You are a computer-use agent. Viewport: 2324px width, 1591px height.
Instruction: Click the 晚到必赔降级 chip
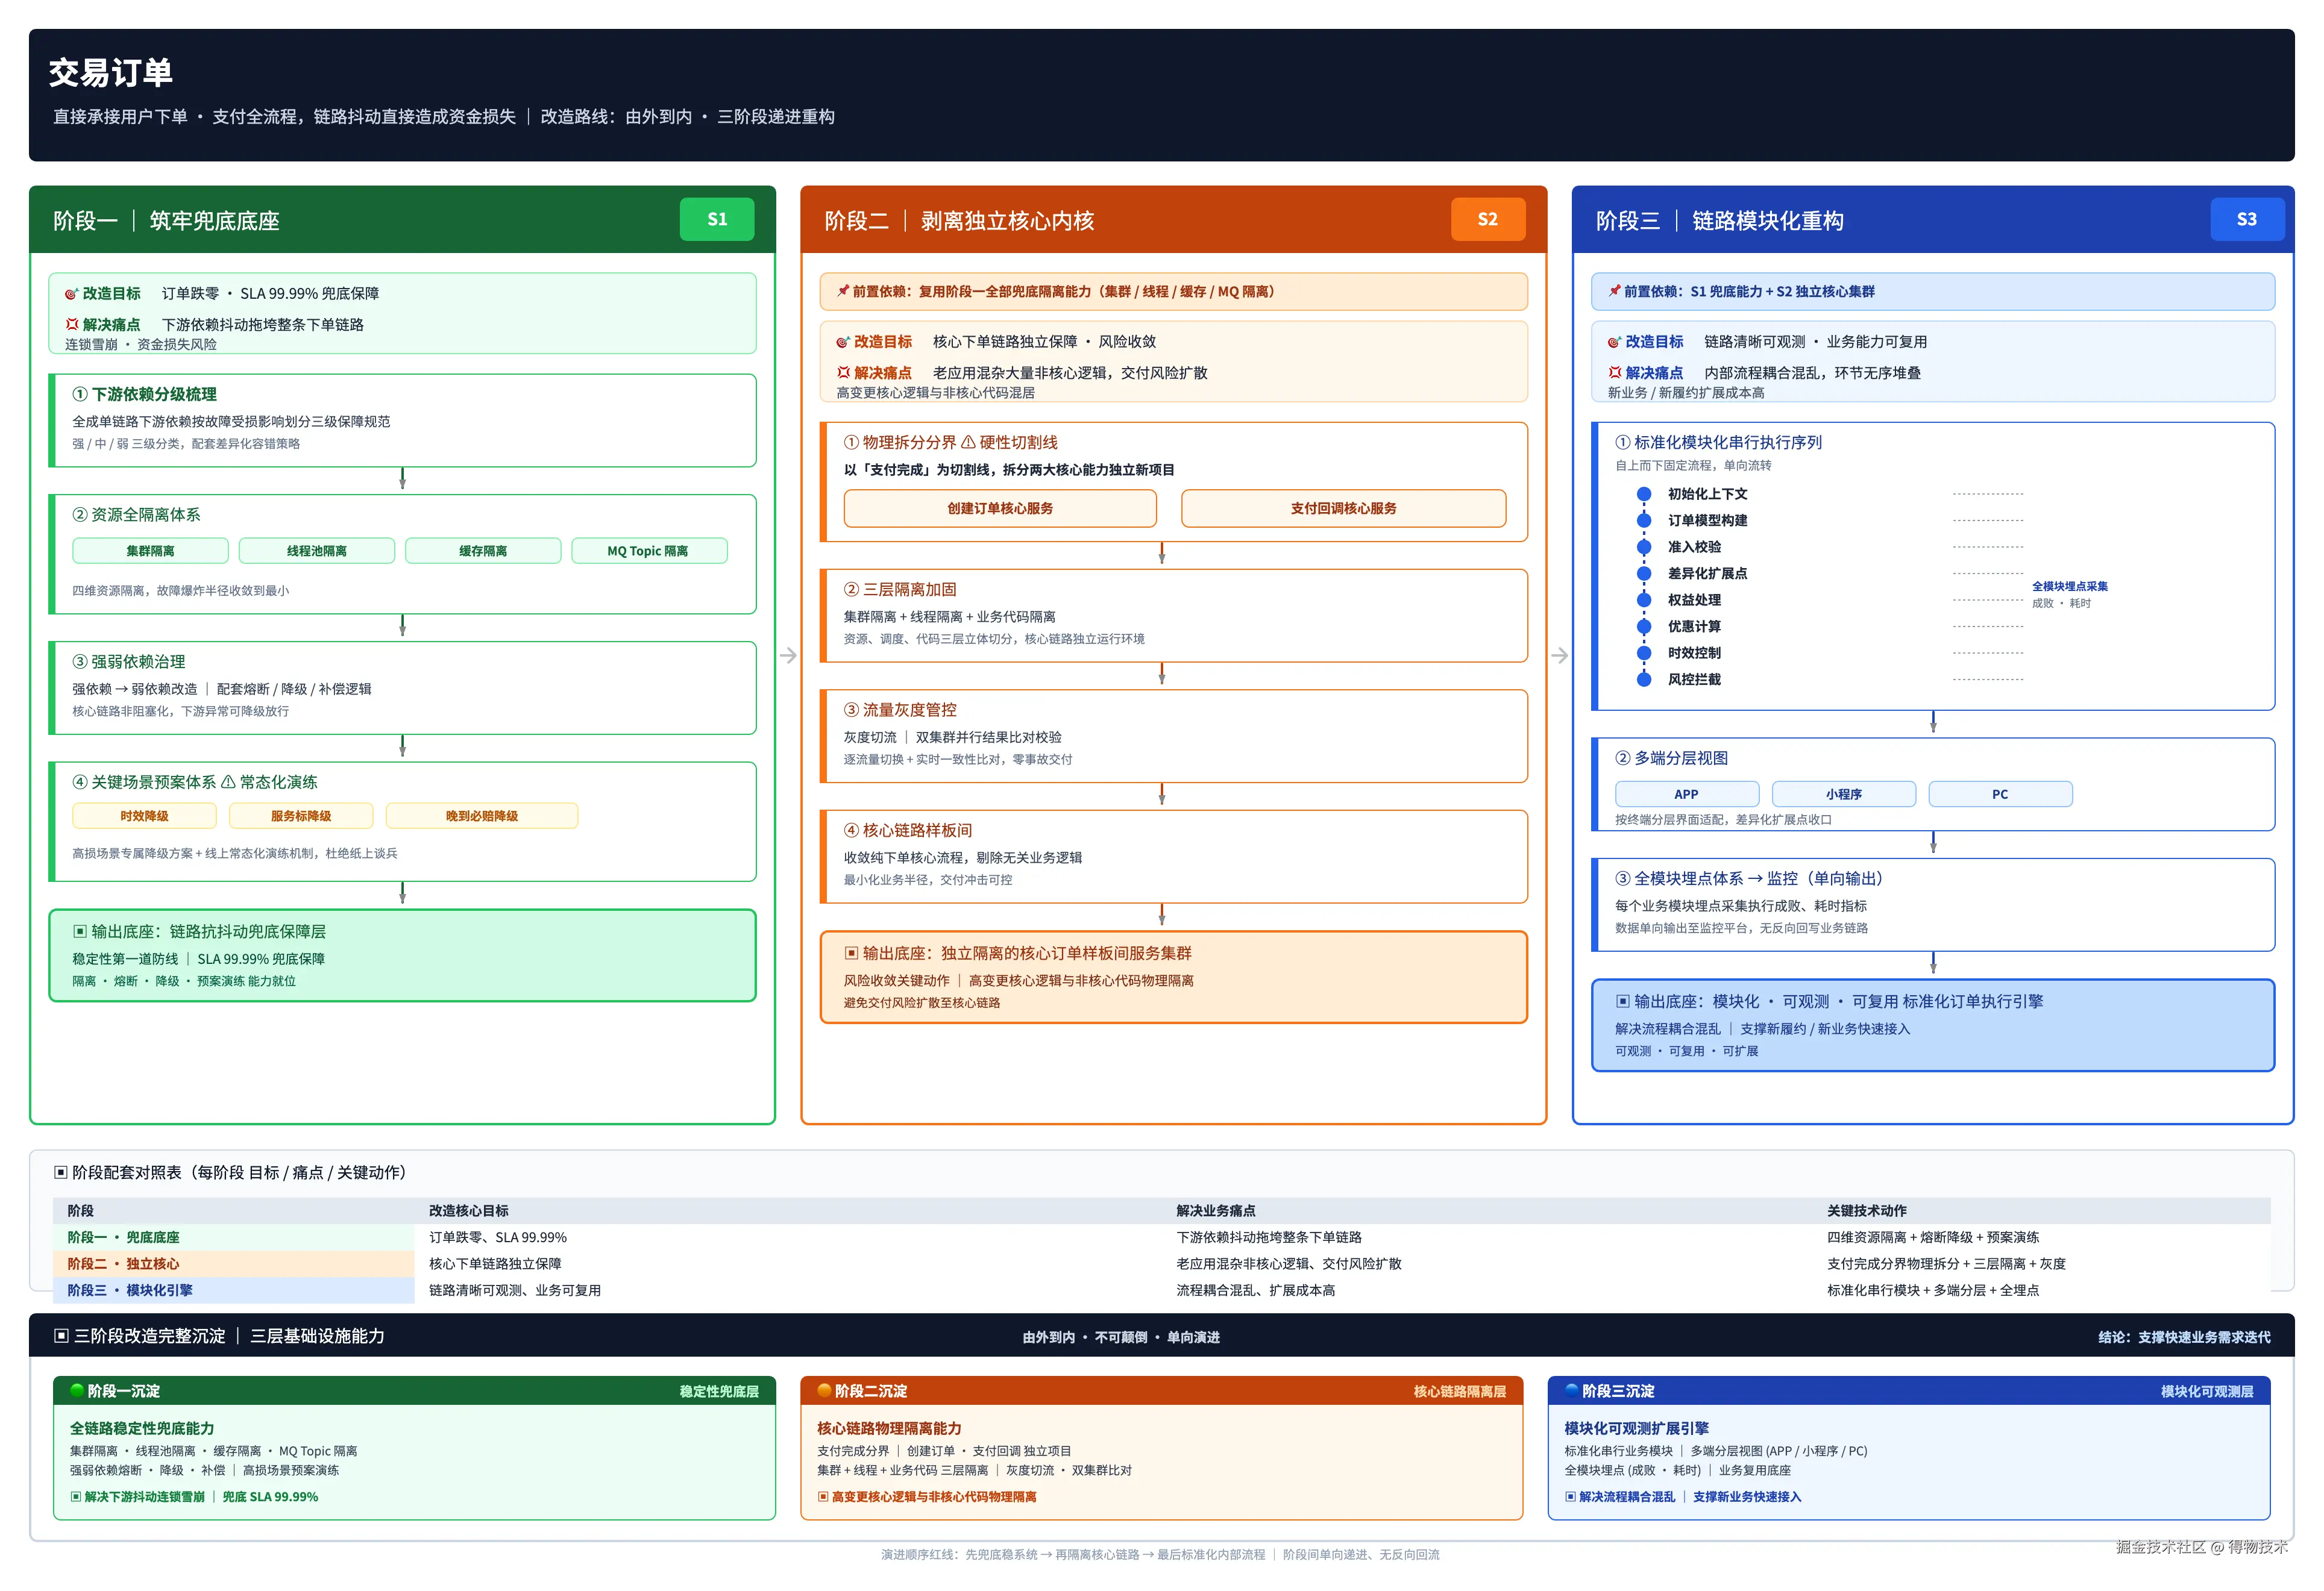click(482, 816)
